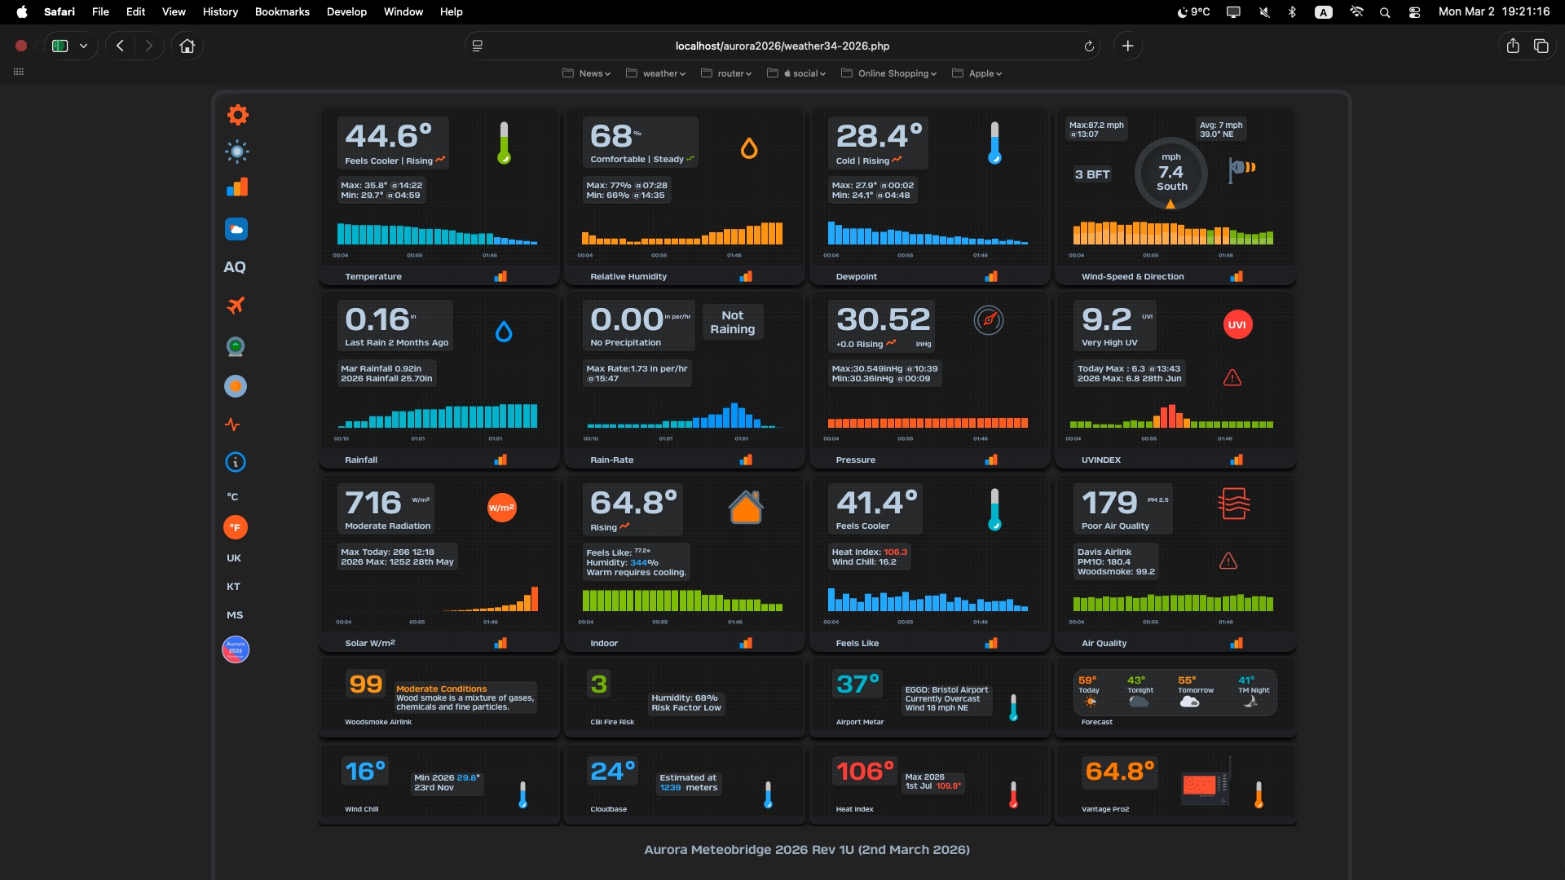Click the orange airplane sidebar icon
This screenshot has width=1565, height=880.
point(236,306)
